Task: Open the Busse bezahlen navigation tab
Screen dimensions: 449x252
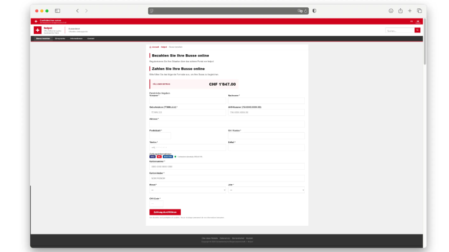Action: pyautogui.click(x=43, y=39)
